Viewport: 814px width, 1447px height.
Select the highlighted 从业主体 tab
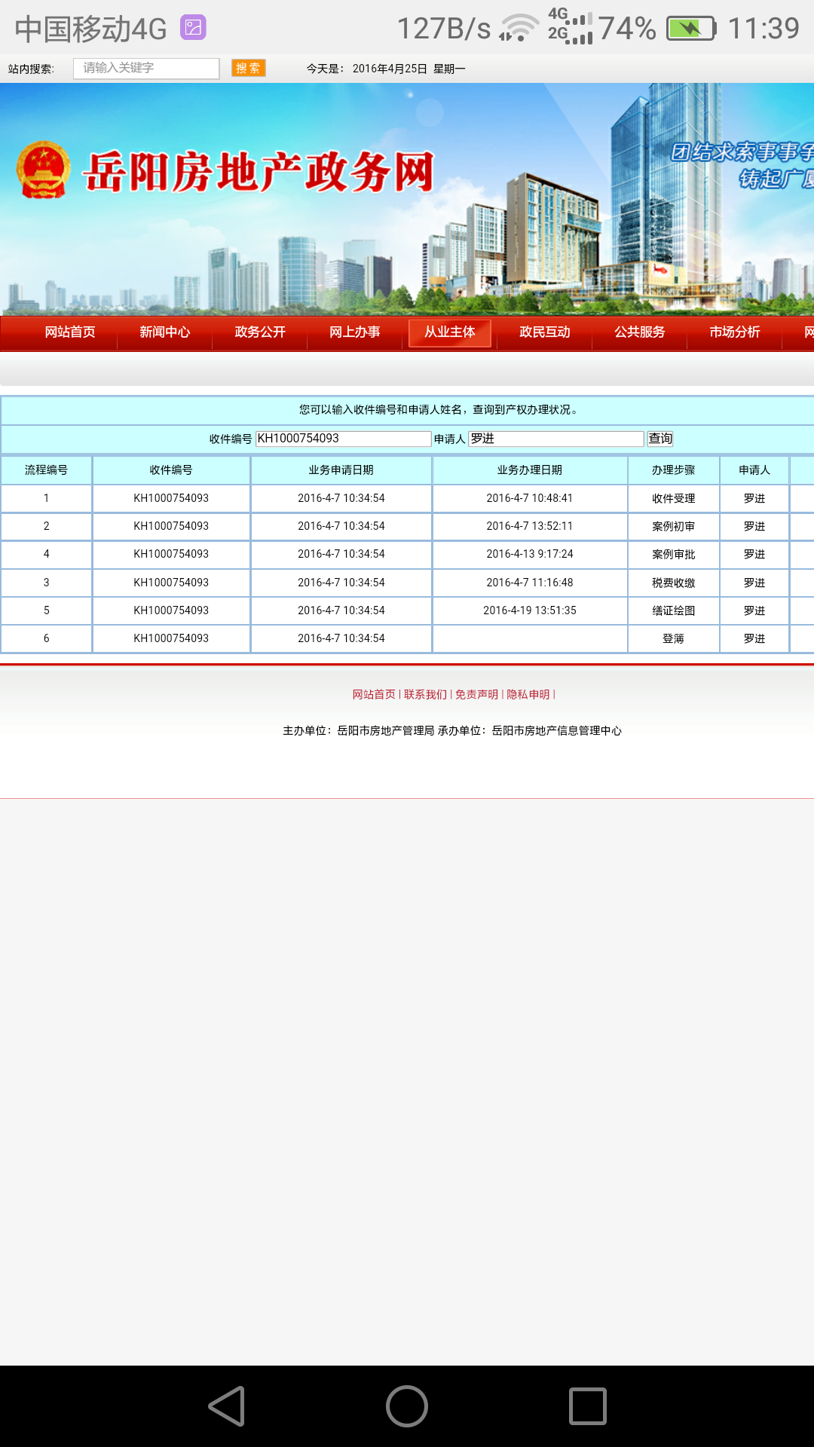pyautogui.click(x=450, y=332)
